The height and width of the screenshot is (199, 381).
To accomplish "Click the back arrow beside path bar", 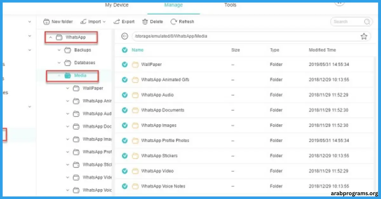I will coord(125,36).
